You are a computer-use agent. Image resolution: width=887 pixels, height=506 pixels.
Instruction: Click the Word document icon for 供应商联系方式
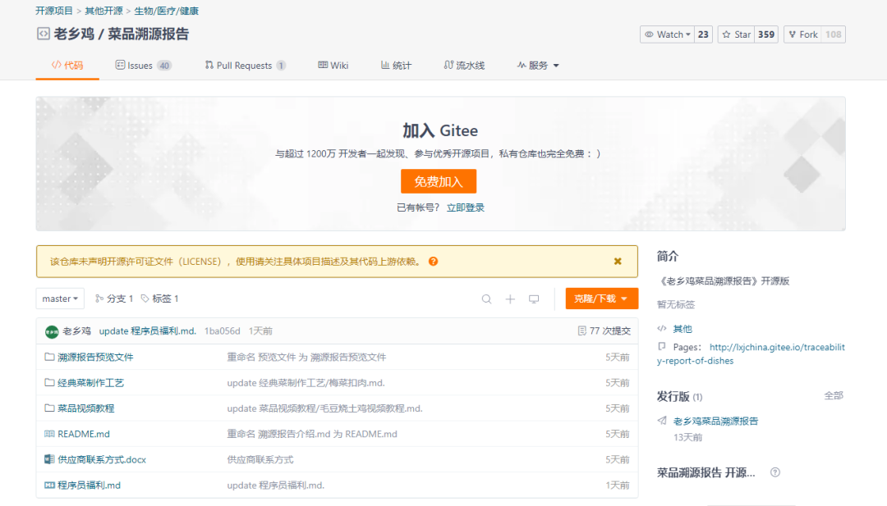tap(49, 459)
